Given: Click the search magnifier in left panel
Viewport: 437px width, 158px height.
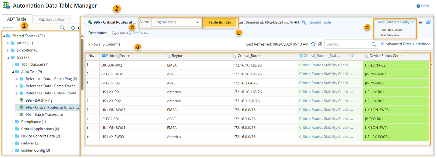Looking at the screenshot, I should pos(62,28).
